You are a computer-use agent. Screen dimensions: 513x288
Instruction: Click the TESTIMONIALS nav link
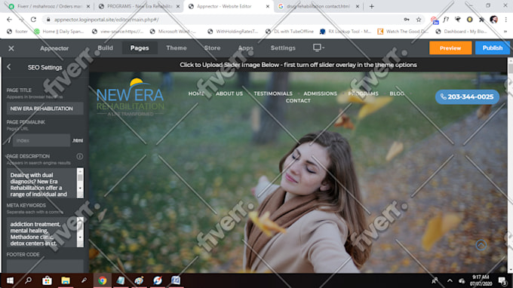pos(273,93)
